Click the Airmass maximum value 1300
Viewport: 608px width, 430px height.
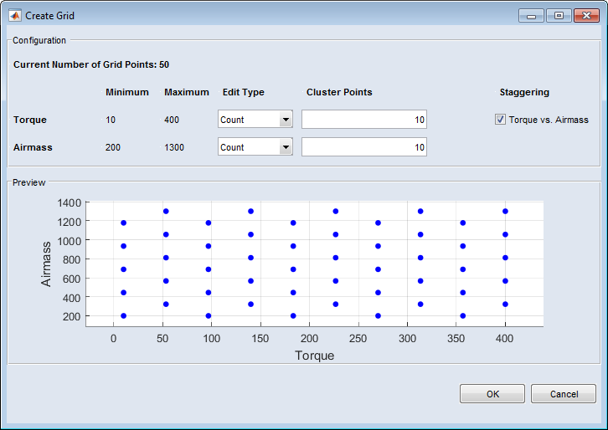[x=174, y=147]
